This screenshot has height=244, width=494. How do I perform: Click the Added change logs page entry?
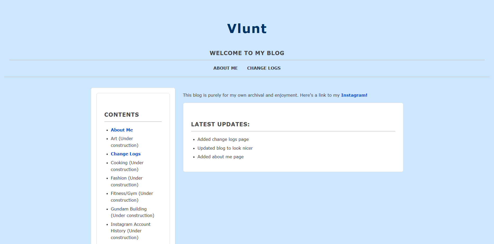point(223,139)
